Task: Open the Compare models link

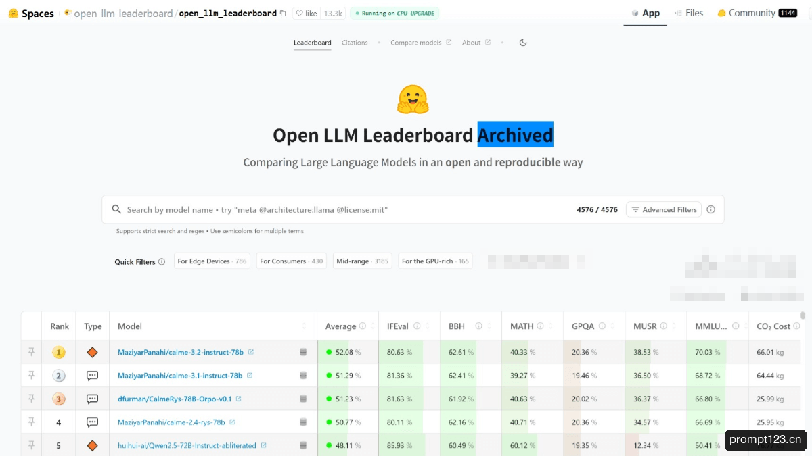Action: point(421,43)
